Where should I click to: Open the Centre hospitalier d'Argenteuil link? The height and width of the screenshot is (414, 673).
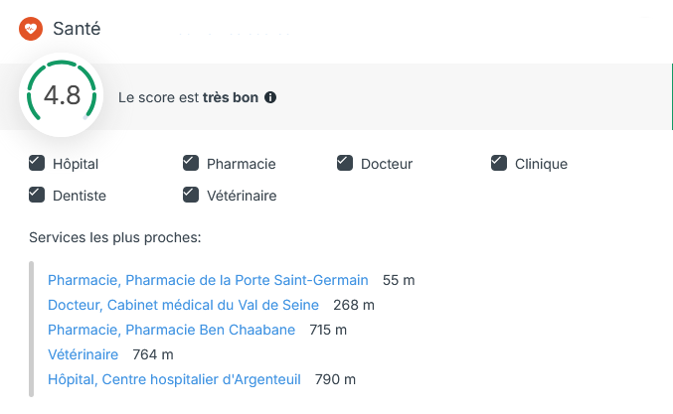click(173, 379)
